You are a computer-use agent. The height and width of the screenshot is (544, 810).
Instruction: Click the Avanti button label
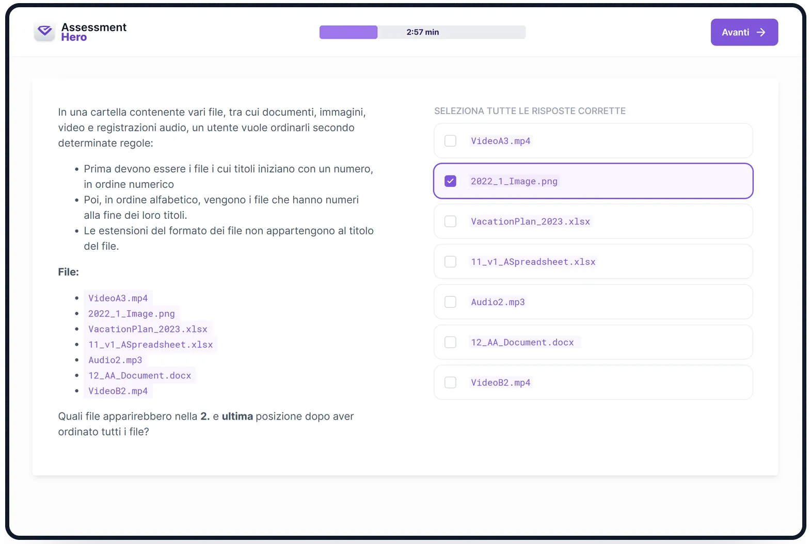tap(735, 32)
